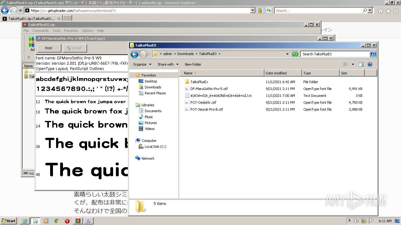Viewport: 401px width, 225px height.
Task: Click New folder in Explorer
Action: 193,64
